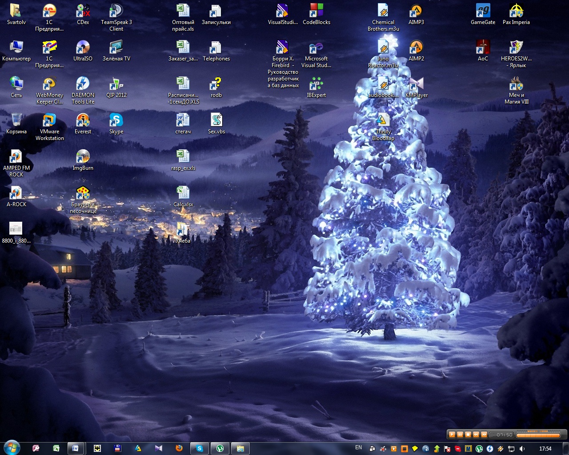Open the Windows Start menu
The height and width of the screenshot is (455, 569).
click(x=11, y=448)
